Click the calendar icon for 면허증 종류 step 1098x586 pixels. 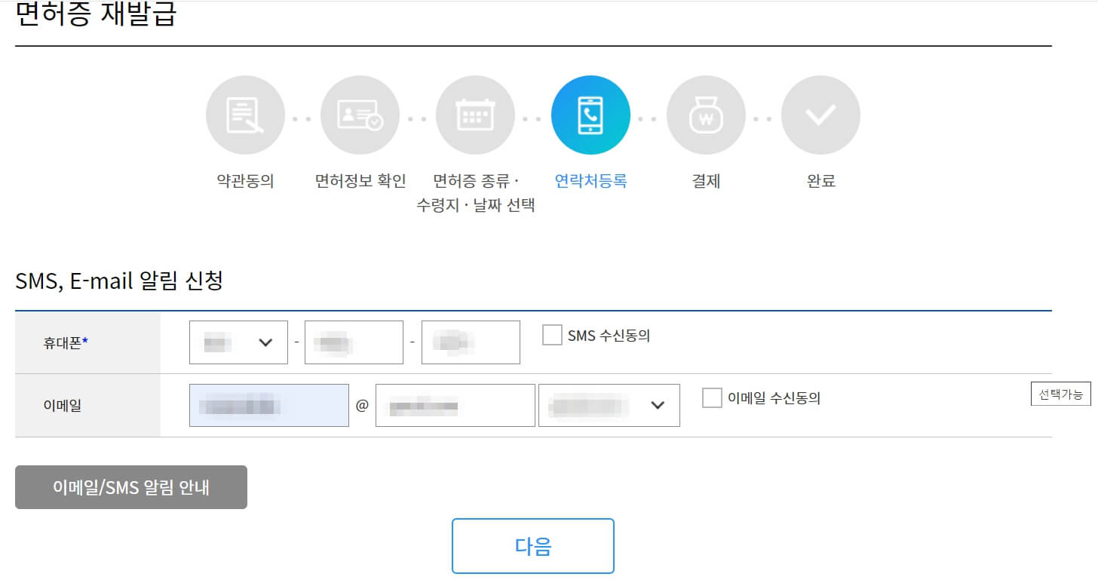coord(475,115)
